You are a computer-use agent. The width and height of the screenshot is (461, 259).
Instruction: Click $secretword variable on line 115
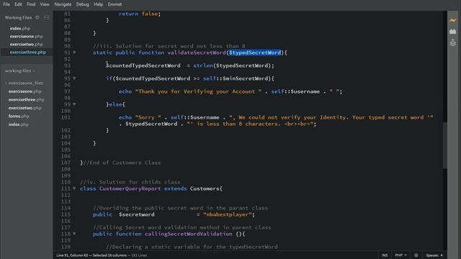(137, 214)
